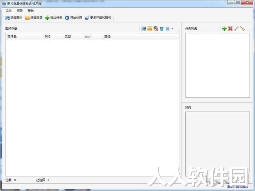This screenshot has width=255, height=191.
Task: Close the 图片批量处理系统 window
Action: pyautogui.click(x=247, y=3)
